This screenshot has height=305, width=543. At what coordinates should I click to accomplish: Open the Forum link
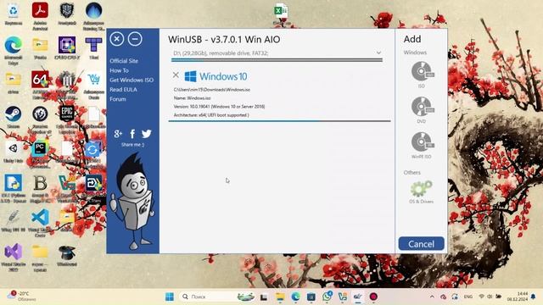pyautogui.click(x=118, y=99)
